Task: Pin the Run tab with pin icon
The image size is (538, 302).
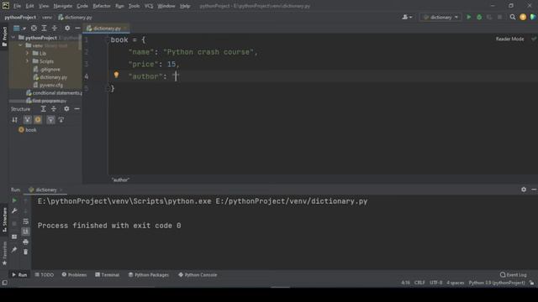Action: 14,250
